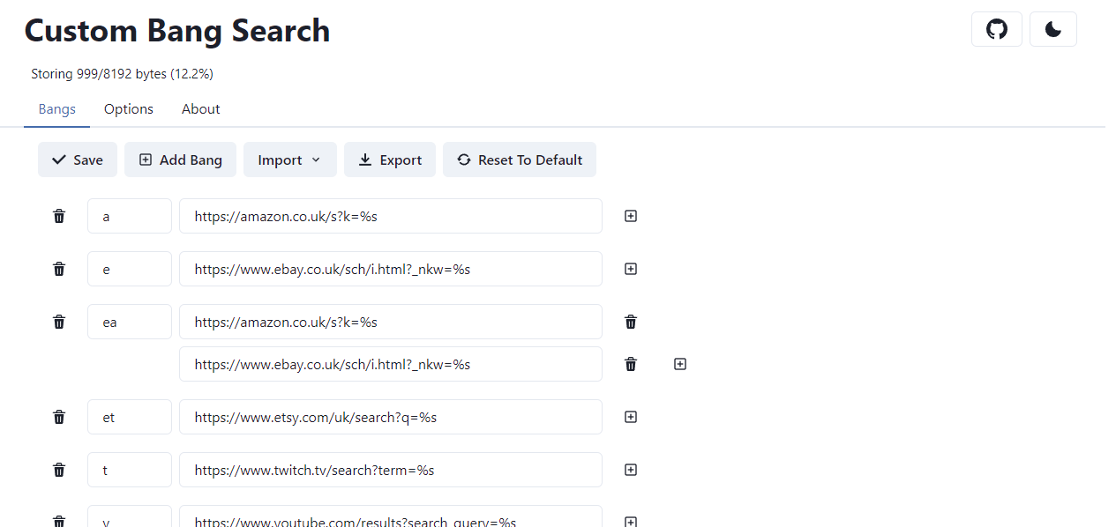Open the GitHub repository page
This screenshot has height=527, width=1116.
click(x=996, y=28)
